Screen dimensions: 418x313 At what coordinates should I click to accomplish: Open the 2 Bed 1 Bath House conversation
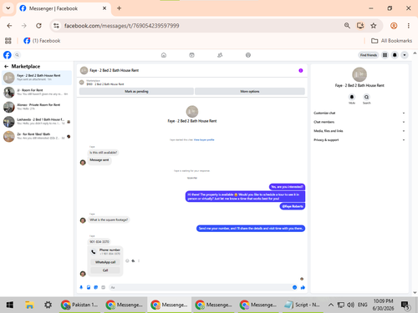click(x=37, y=122)
